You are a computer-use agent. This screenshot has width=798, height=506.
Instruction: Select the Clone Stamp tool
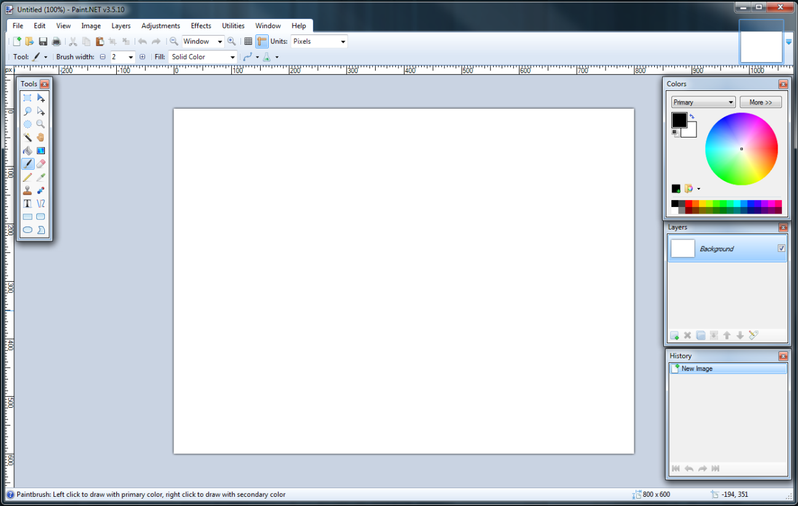(28, 190)
